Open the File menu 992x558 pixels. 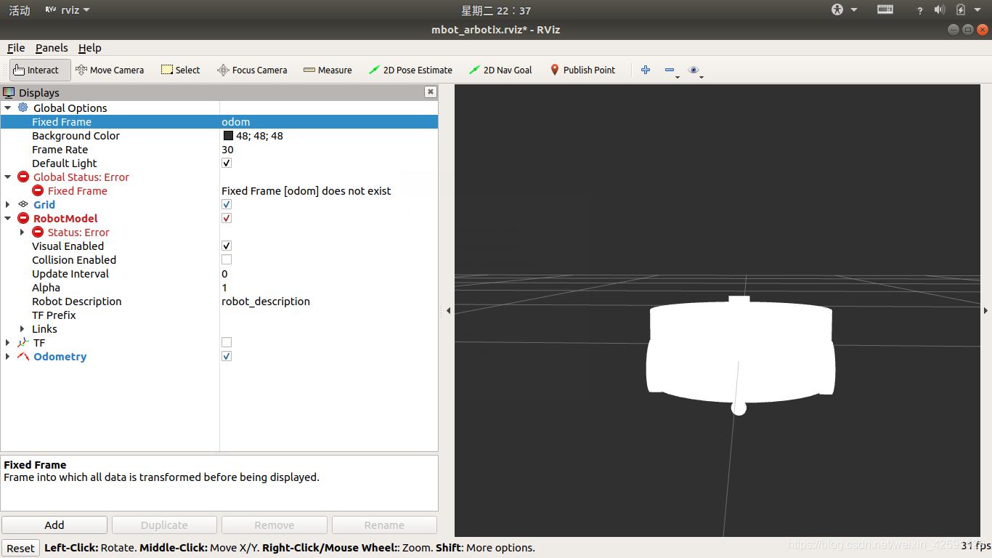pos(15,48)
